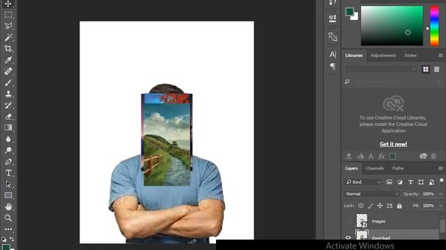Toggle filter for type layers

(x=410, y=182)
